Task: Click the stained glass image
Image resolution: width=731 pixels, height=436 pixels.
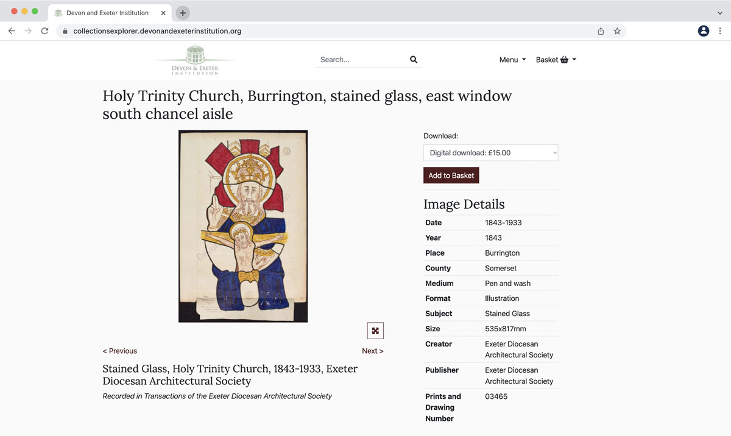Action: click(243, 227)
